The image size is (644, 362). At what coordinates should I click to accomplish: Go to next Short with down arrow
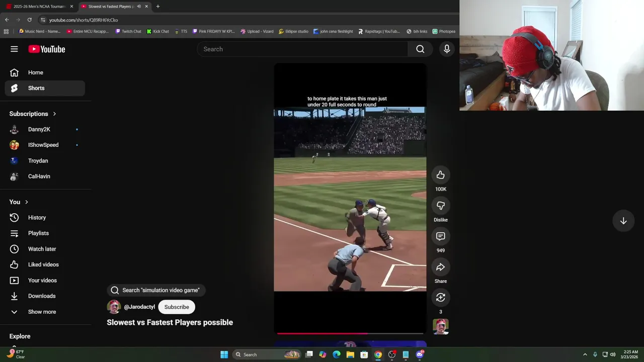coord(623,221)
